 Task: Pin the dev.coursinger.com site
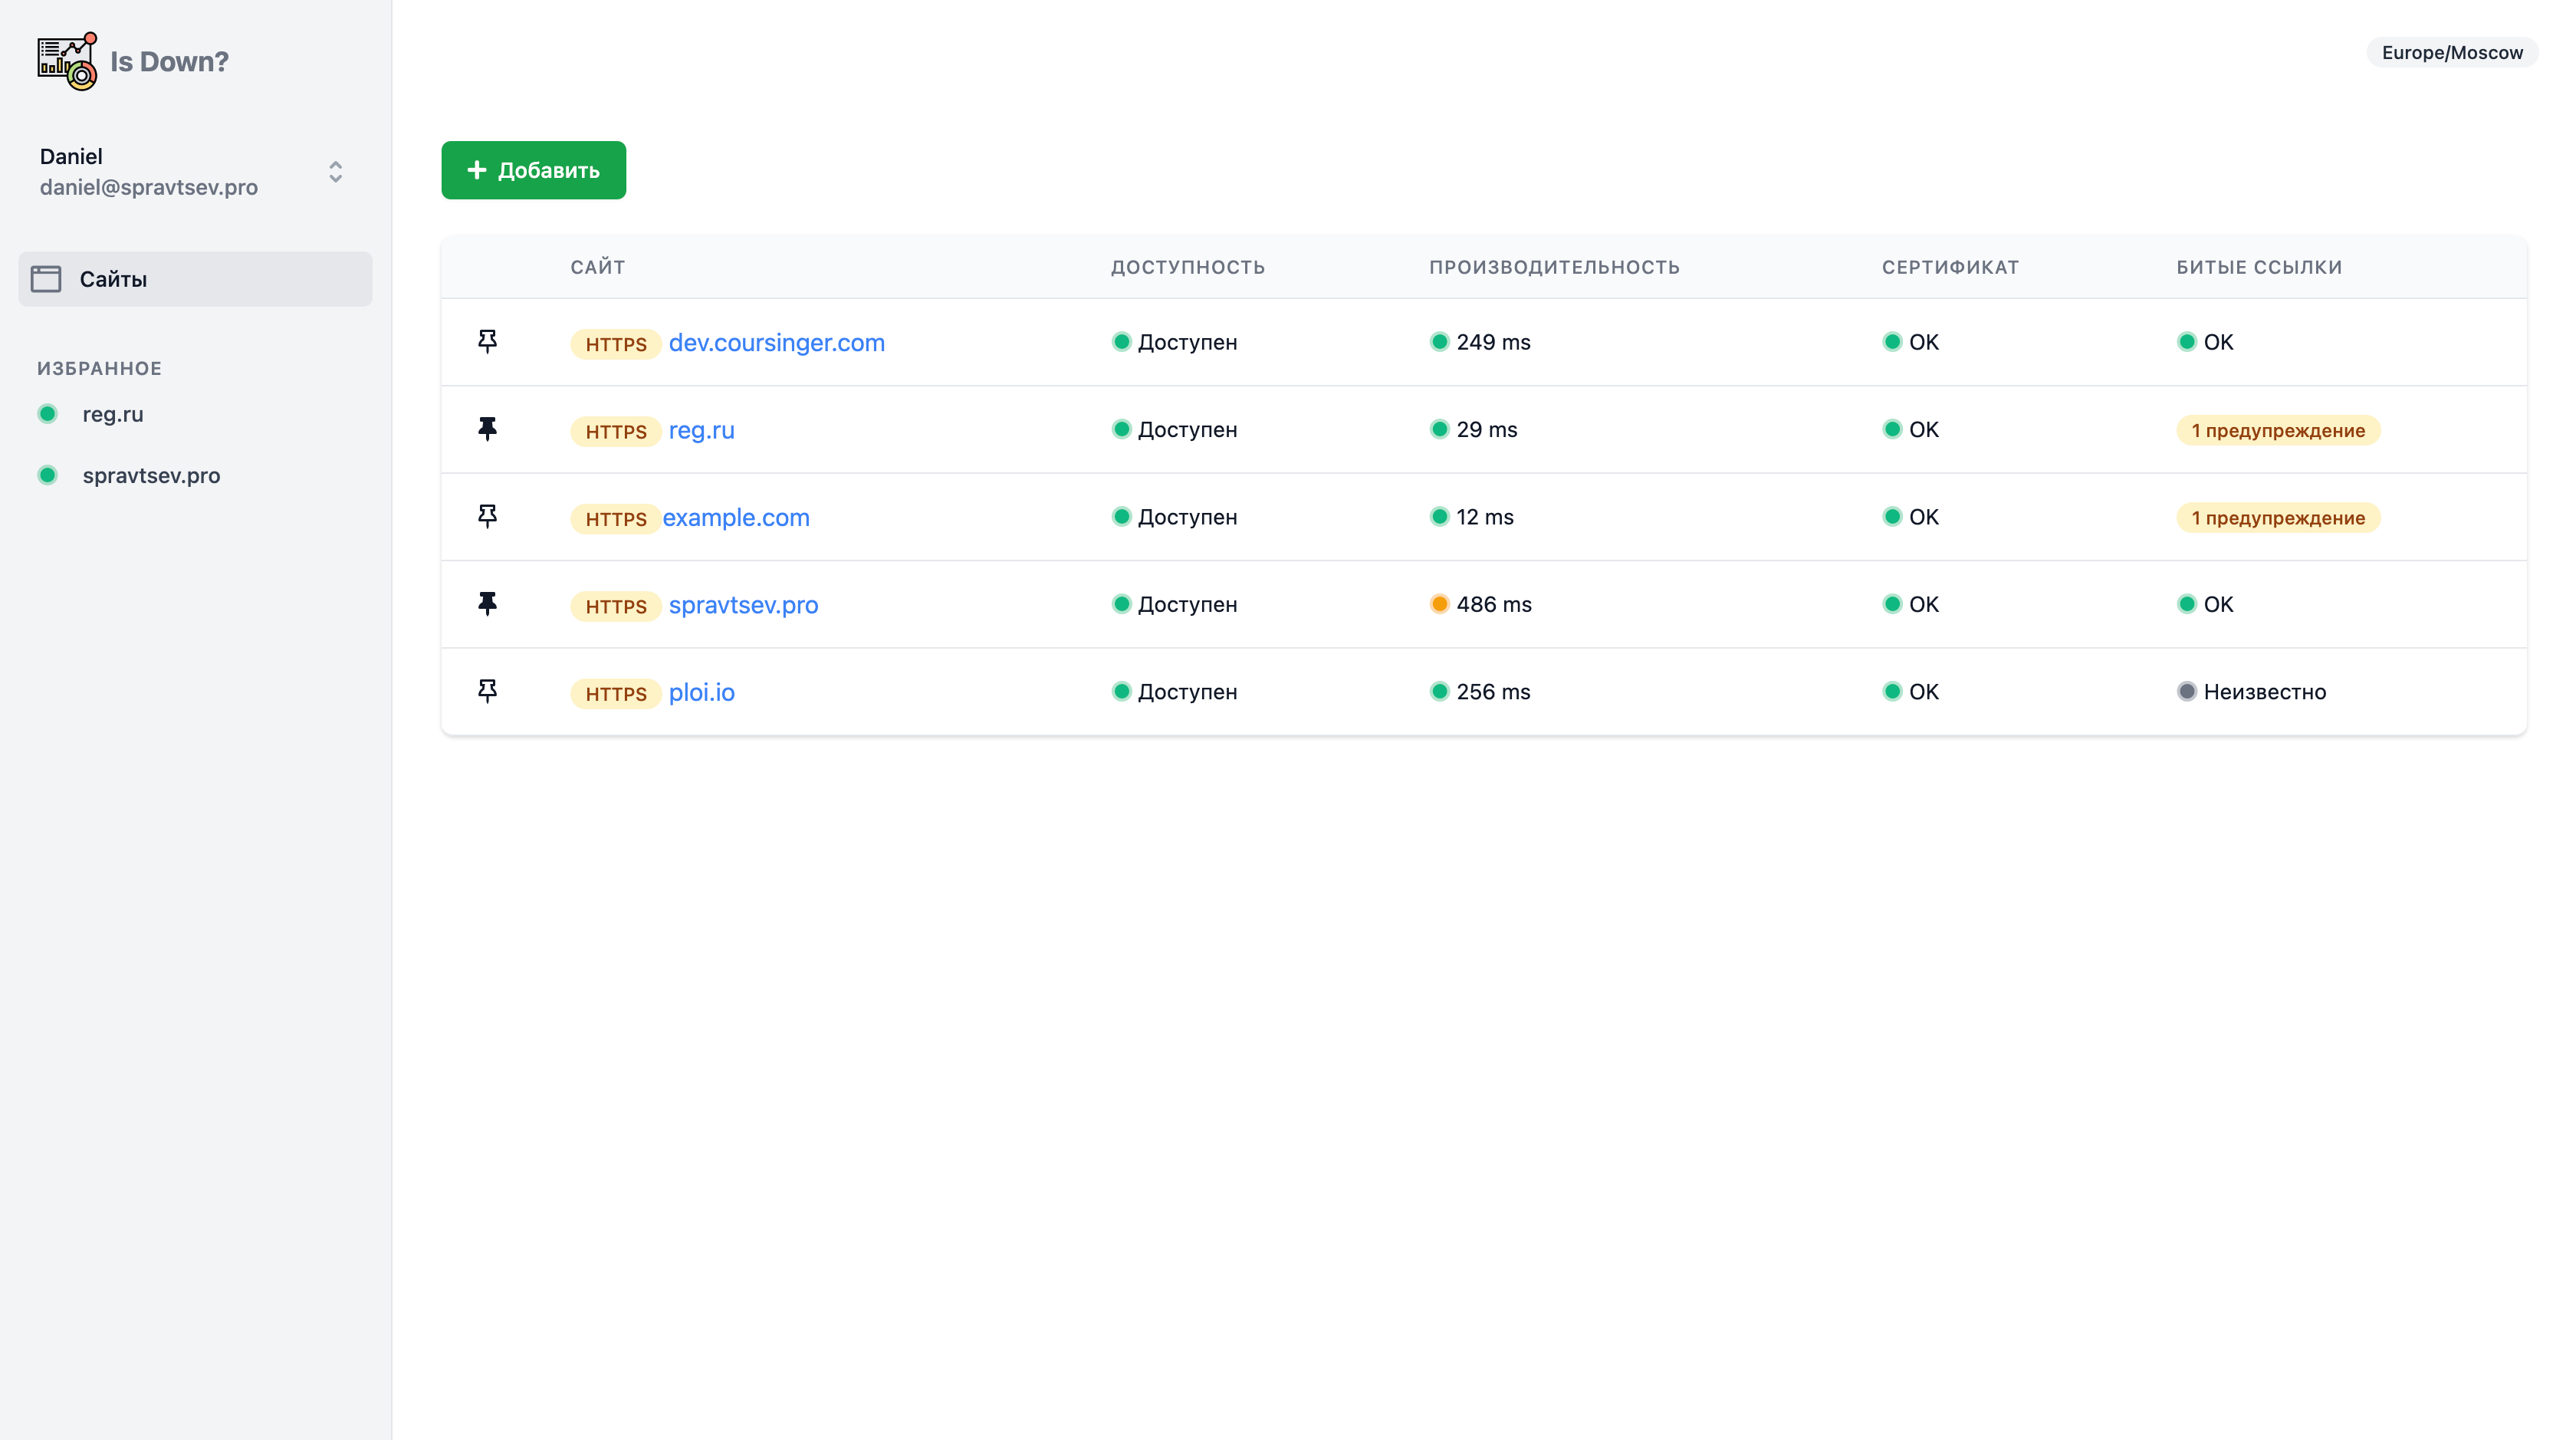pyautogui.click(x=487, y=342)
